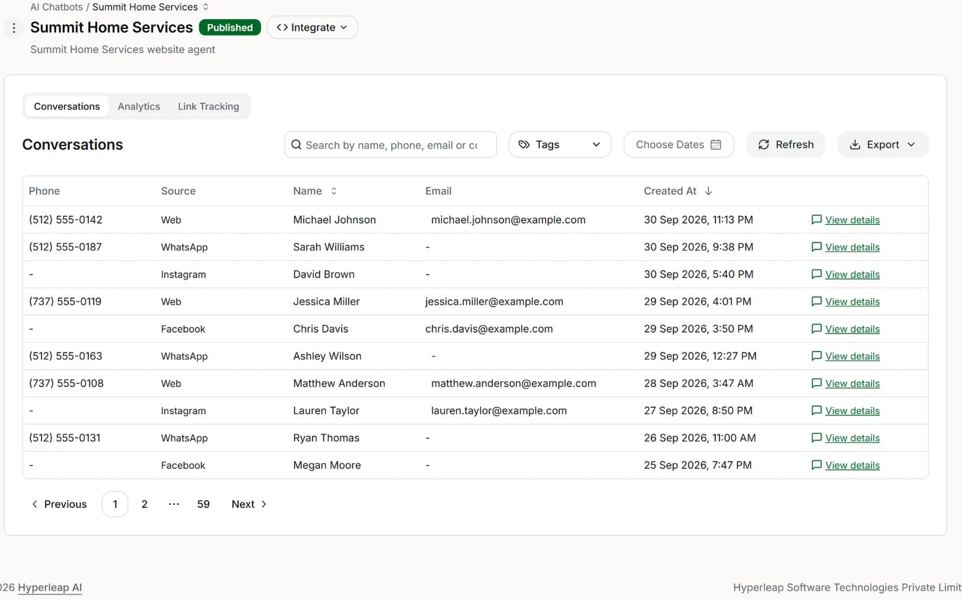Open the AI Chatbots breadcrumb link
Image resolution: width=962 pixels, height=601 pixels.
[x=57, y=7]
